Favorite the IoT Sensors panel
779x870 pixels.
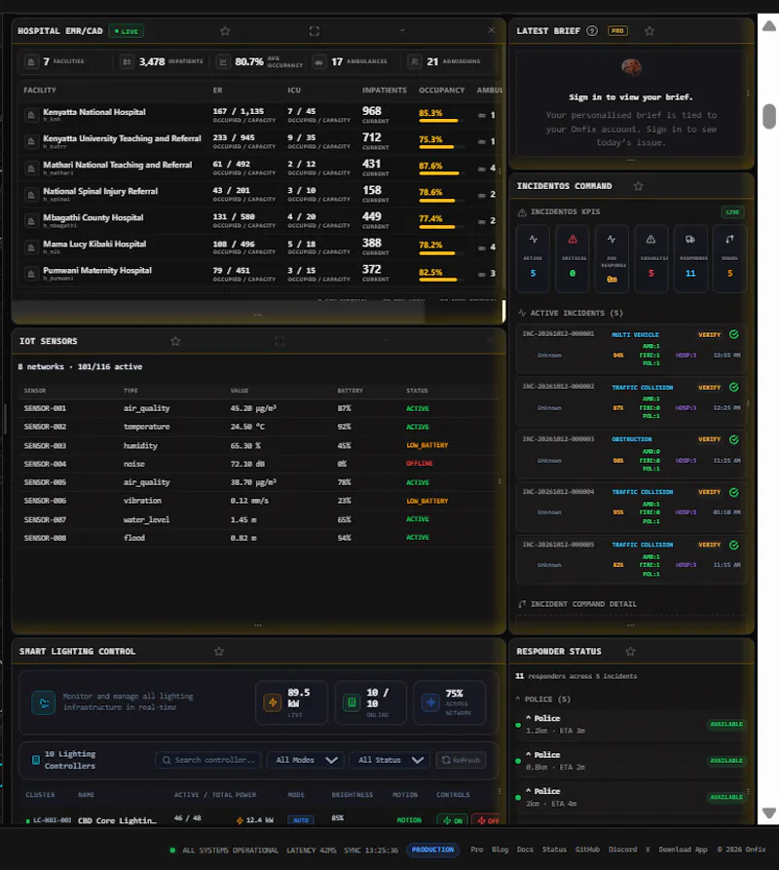pos(175,341)
